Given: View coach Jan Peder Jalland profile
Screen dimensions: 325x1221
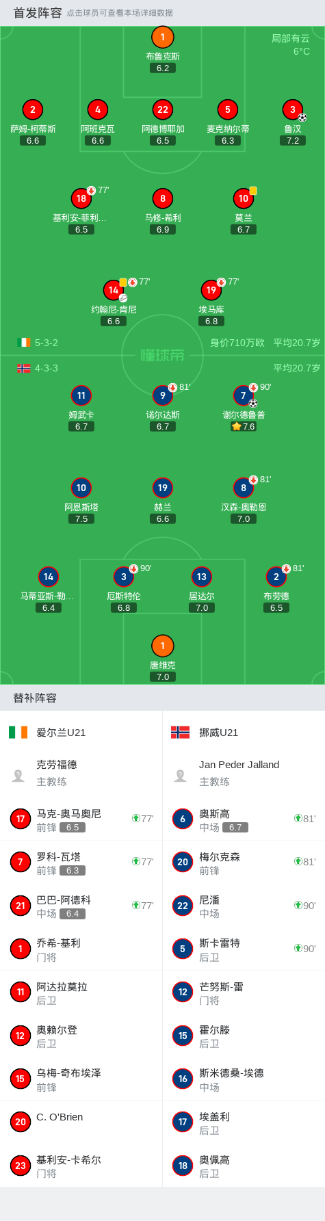Looking at the screenshot, I should [244, 773].
